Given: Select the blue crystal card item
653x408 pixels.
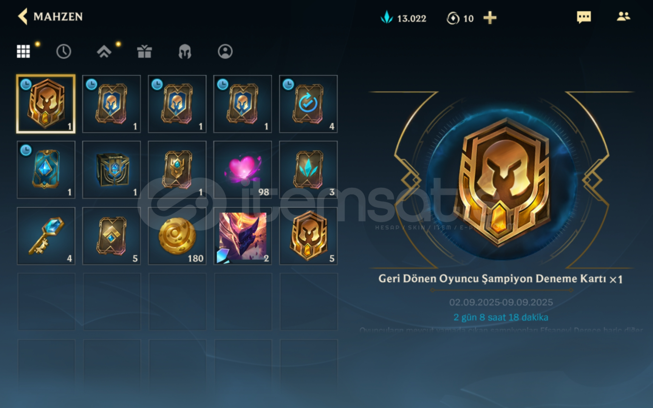Looking at the screenshot, I should pos(46,170).
